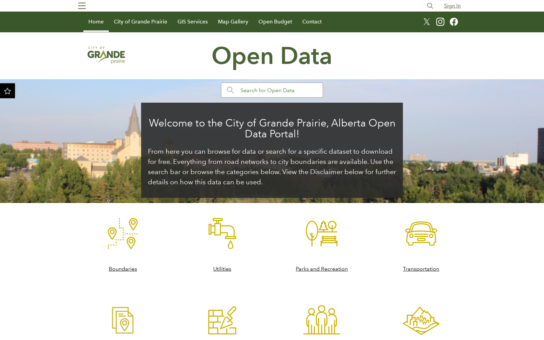Open the hamburger menu icon

tap(82, 6)
